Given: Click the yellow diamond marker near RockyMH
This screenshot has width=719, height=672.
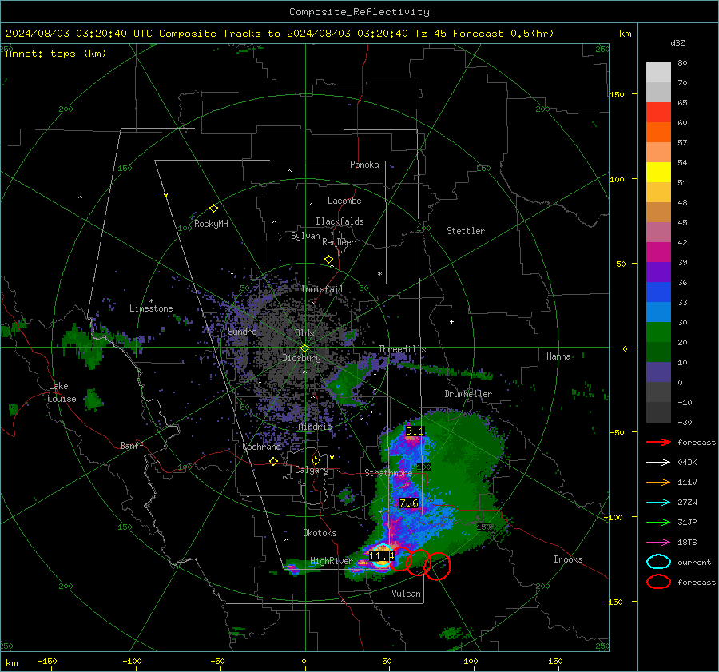Looking at the screenshot, I should (213, 209).
